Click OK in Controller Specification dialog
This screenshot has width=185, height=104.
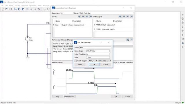pos(116,97)
